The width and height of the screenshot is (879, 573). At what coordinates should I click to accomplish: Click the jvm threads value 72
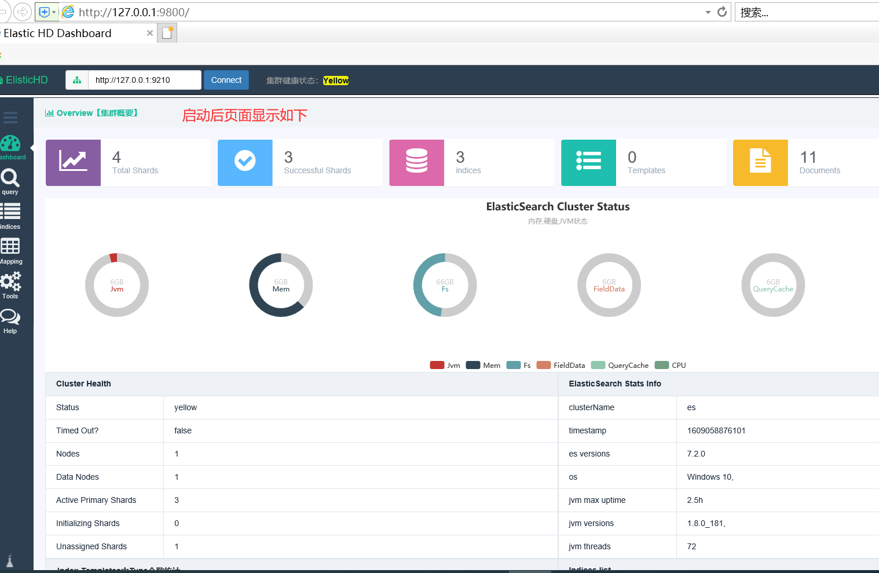[691, 546]
